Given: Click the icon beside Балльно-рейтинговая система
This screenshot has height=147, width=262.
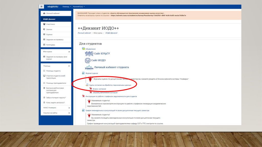Looking at the screenshot, I should click(44, 88).
